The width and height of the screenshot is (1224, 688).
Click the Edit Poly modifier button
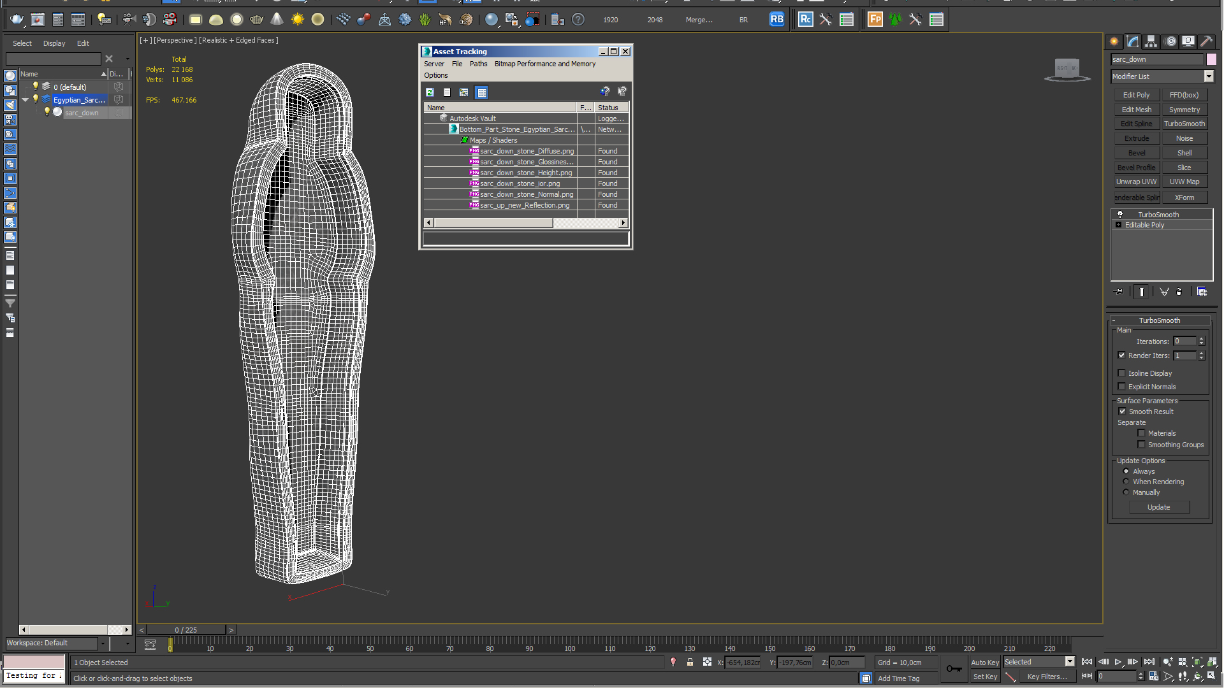pyautogui.click(x=1137, y=95)
